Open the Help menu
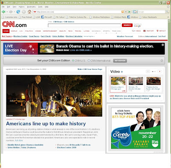171x168 pixels. (x=47, y=7)
